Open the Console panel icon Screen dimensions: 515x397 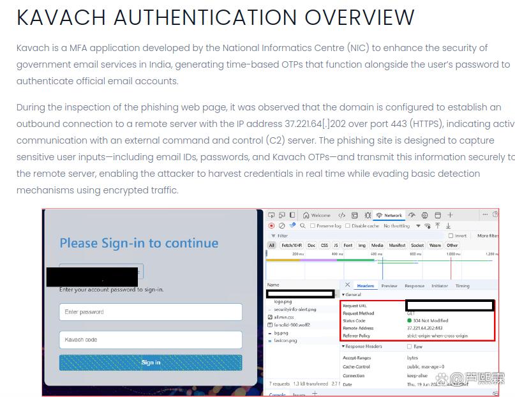(354, 215)
